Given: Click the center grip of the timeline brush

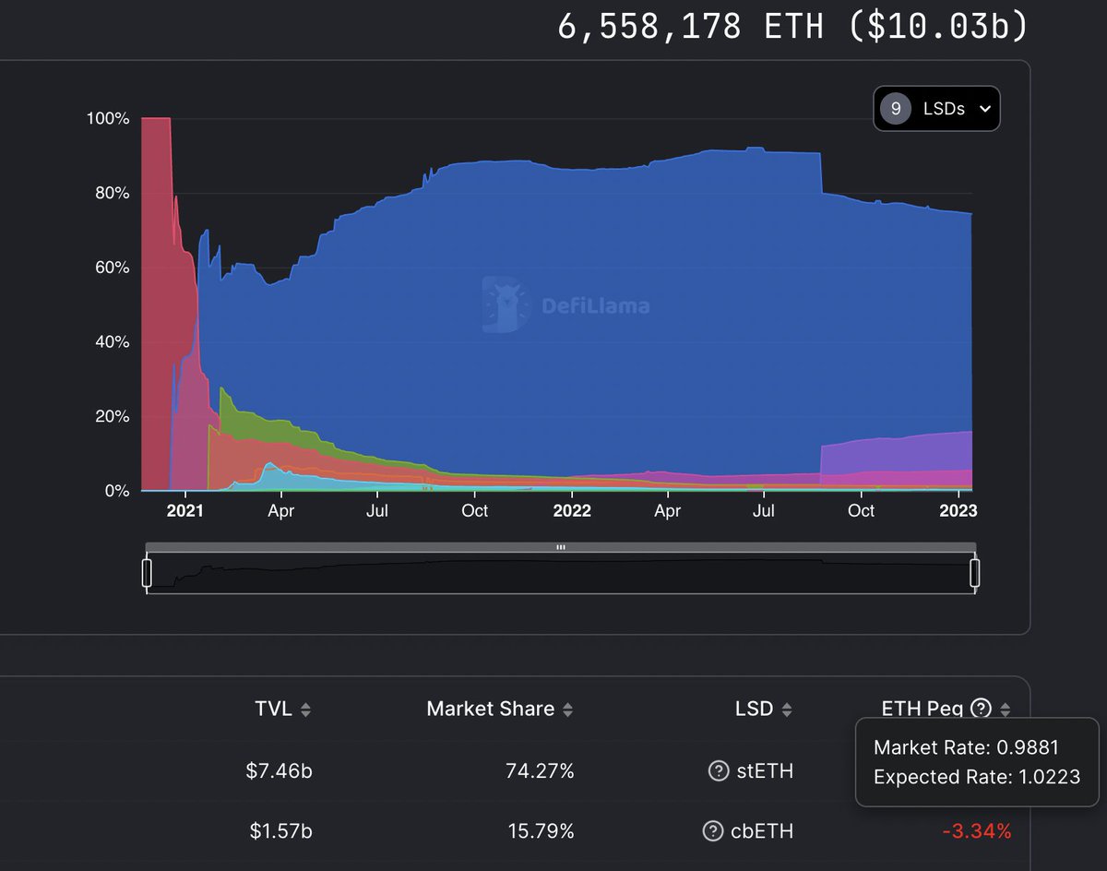Looking at the screenshot, I should click(560, 546).
